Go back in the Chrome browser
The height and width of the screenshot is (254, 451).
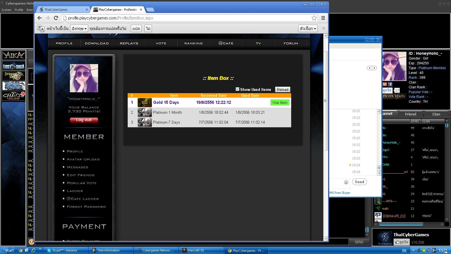[39, 18]
